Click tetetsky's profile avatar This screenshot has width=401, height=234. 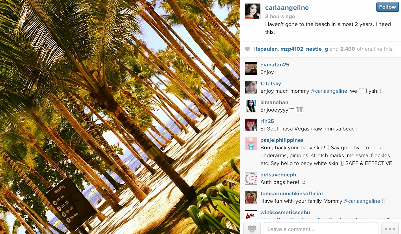251,87
